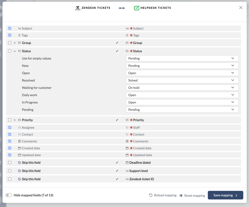Click the lines icon beside left Tags
Screen dimensions: 249x207
(x=19, y=35)
